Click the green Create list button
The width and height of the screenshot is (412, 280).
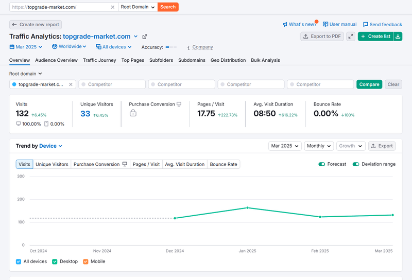point(375,37)
